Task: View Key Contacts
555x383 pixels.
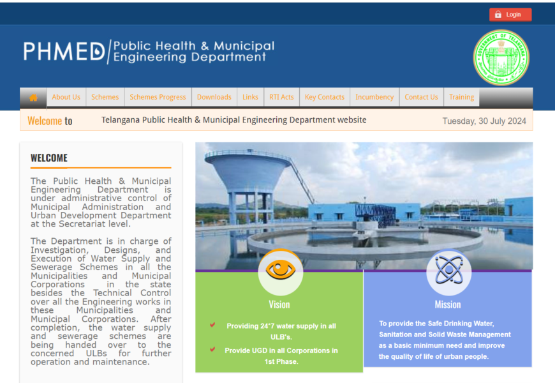Action: pyautogui.click(x=325, y=97)
